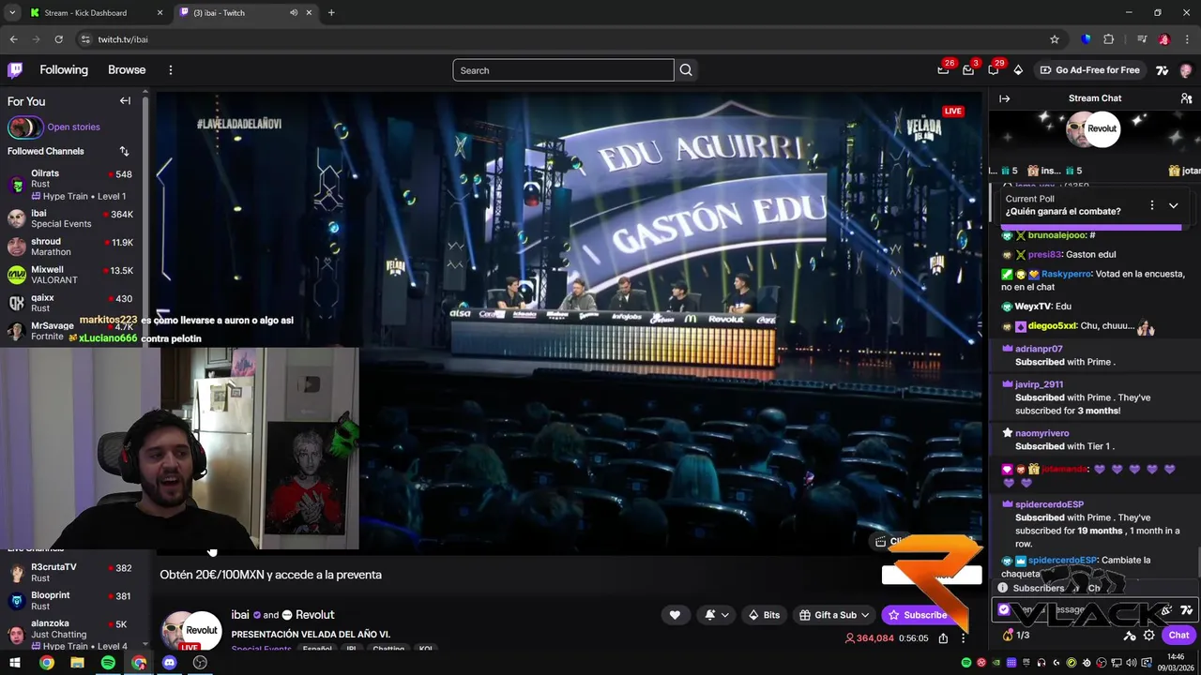Click the Revolut sponsor name link

314,615
